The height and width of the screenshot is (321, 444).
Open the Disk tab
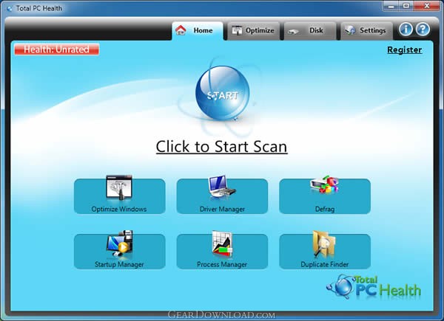pyautogui.click(x=310, y=30)
